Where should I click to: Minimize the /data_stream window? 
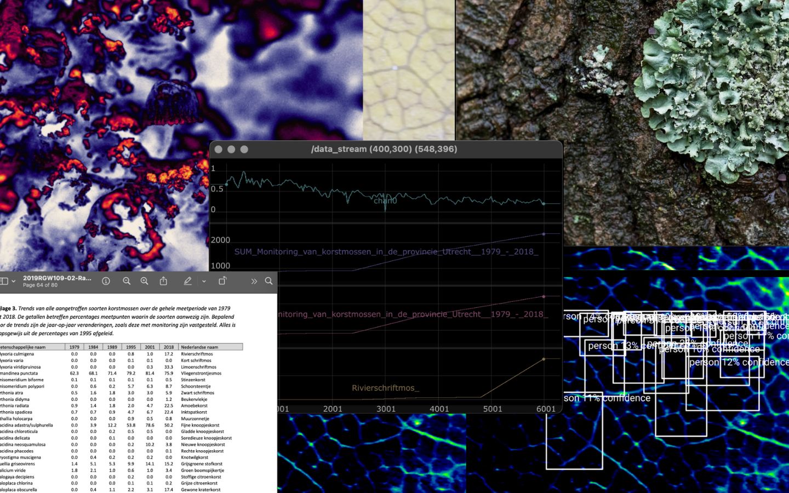pyautogui.click(x=231, y=149)
